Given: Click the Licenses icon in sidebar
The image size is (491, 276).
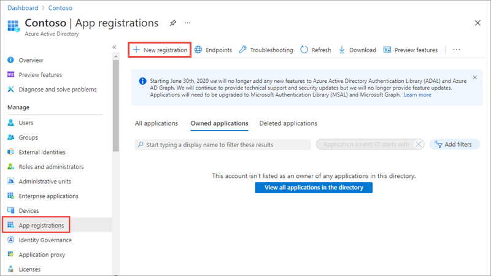Looking at the screenshot, I should pyautogui.click(x=10, y=269).
